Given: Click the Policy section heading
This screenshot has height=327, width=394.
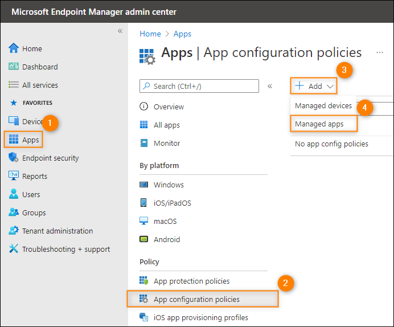Looking at the screenshot, I should (149, 261).
